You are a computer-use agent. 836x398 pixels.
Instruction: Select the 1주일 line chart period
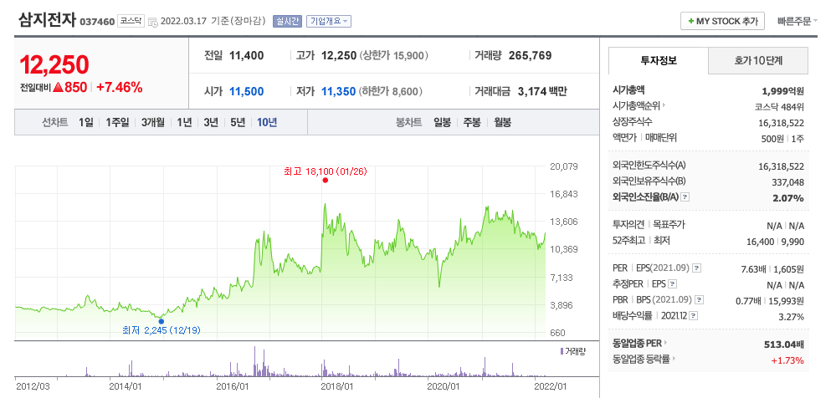(117, 123)
